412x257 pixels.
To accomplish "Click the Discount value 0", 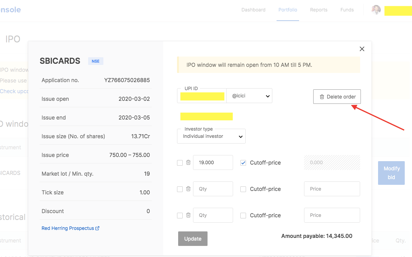I will [x=148, y=211].
